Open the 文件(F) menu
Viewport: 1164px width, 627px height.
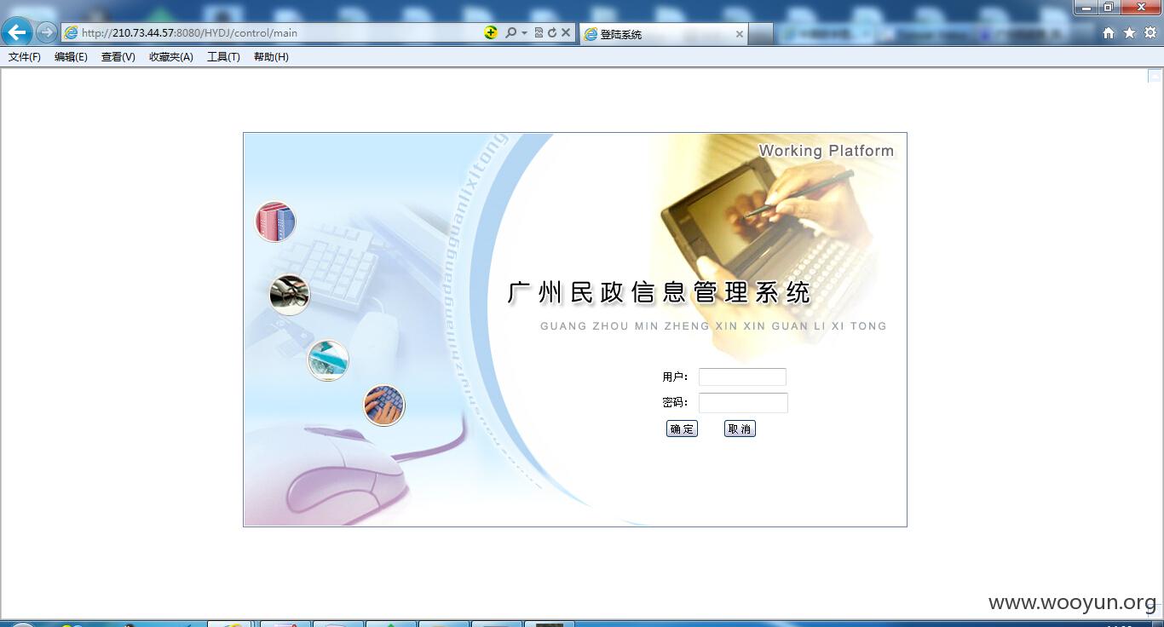25,57
